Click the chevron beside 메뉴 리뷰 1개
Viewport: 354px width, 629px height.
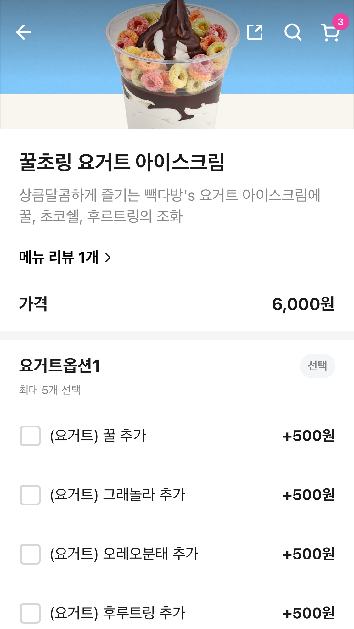[108, 258]
